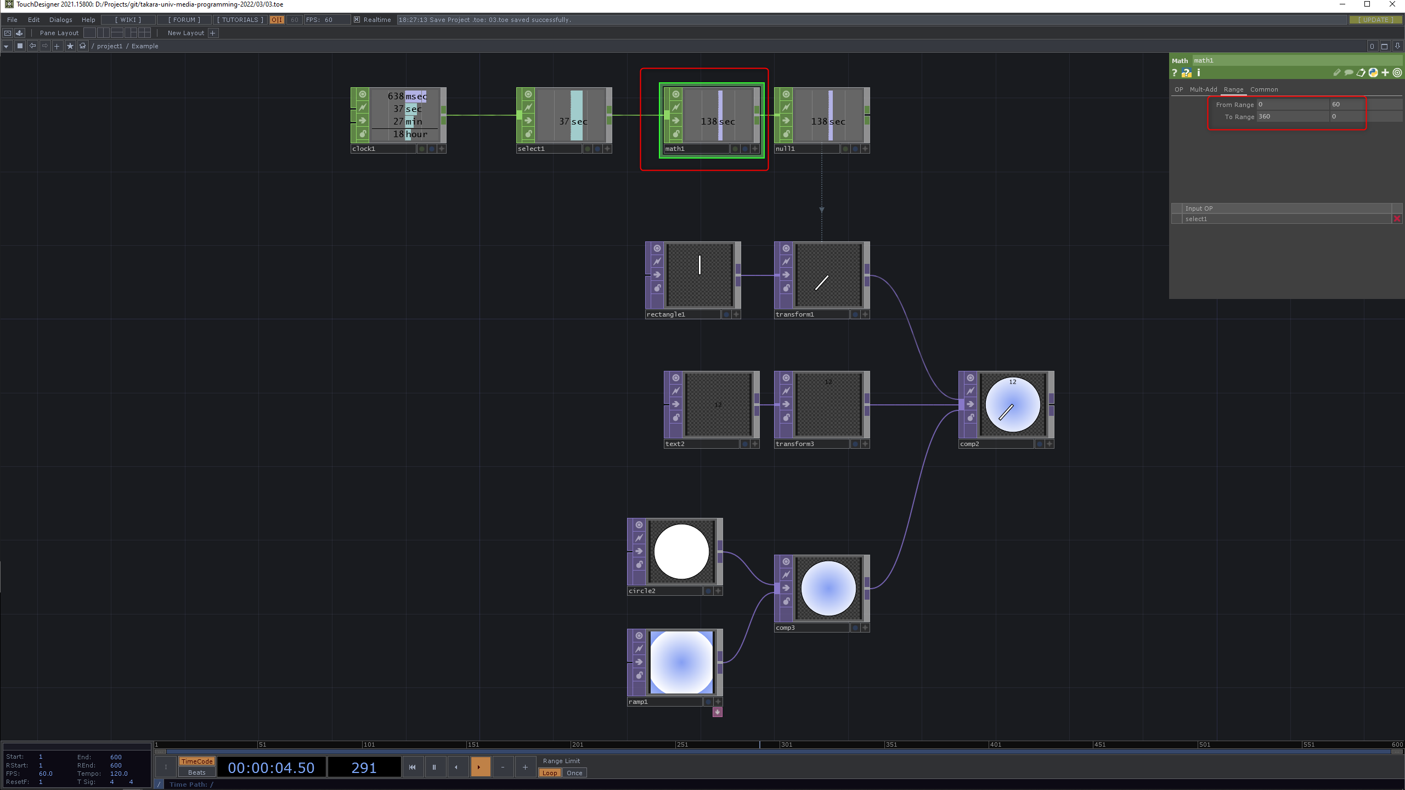Switch to the Mult-Add parameter tab
The image size is (1405, 790).
1203,89
